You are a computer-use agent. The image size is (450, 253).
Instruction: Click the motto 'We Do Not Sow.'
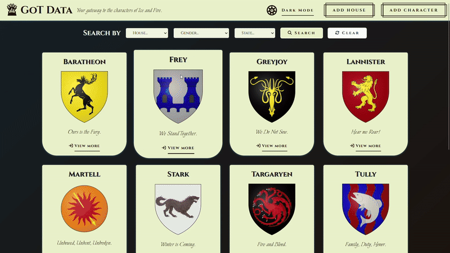tap(272, 132)
